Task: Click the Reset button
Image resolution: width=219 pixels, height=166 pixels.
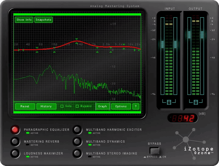Action: (25, 106)
